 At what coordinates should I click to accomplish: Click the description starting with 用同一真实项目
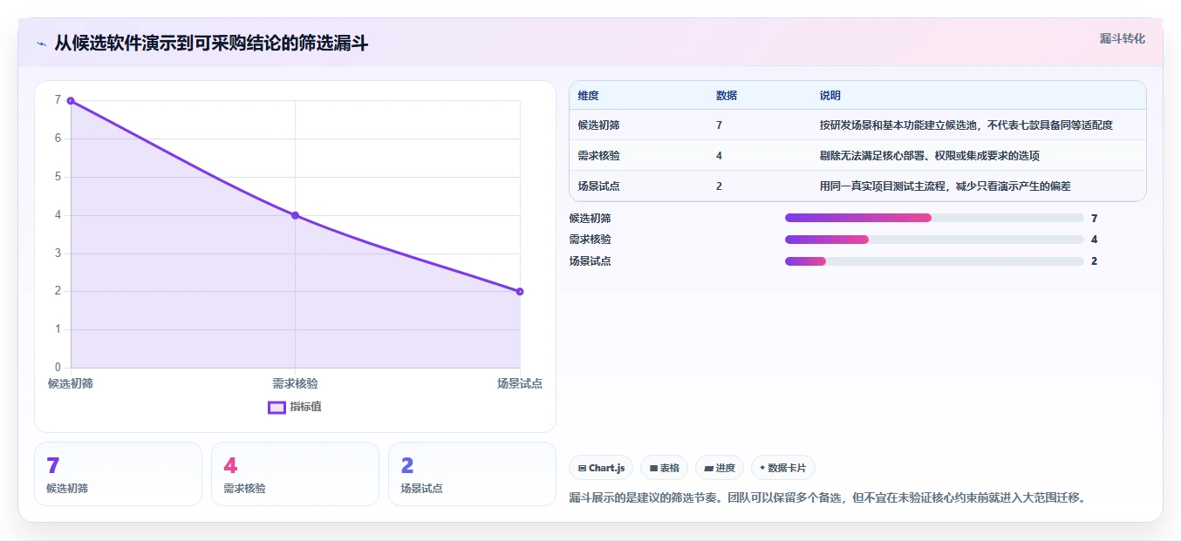click(x=945, y=186)
